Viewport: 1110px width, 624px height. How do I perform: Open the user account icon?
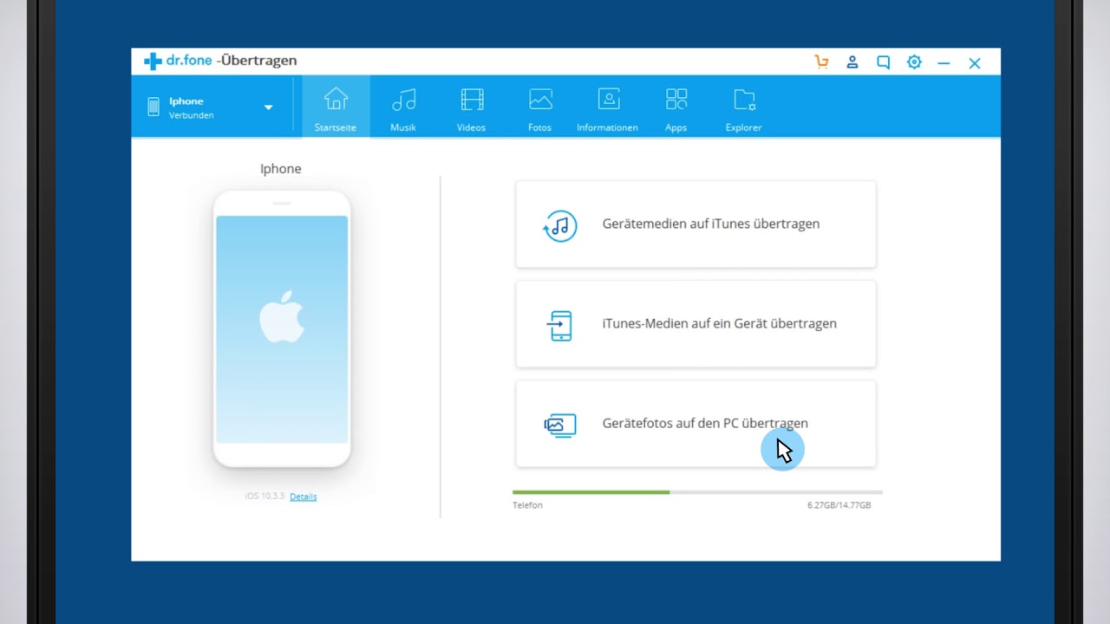(852, 62)
